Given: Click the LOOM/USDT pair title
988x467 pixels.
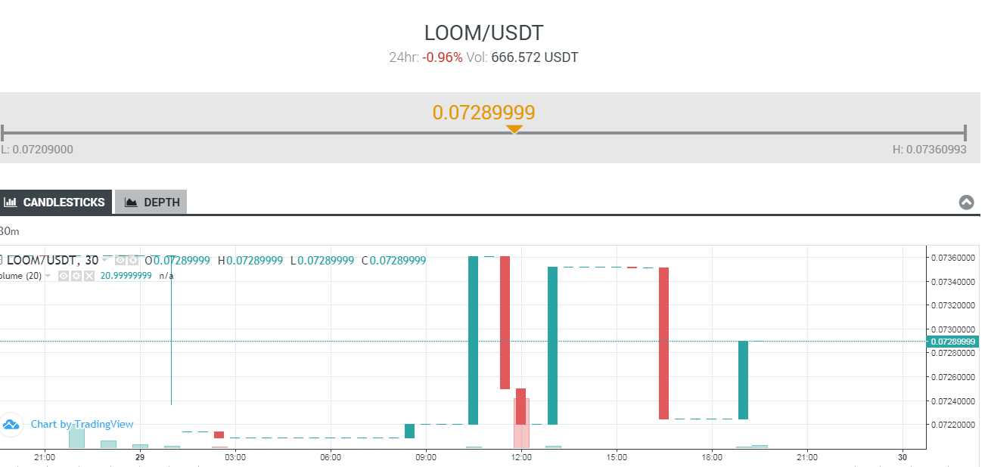Looking at the screenshot, I should coord(484,33).
